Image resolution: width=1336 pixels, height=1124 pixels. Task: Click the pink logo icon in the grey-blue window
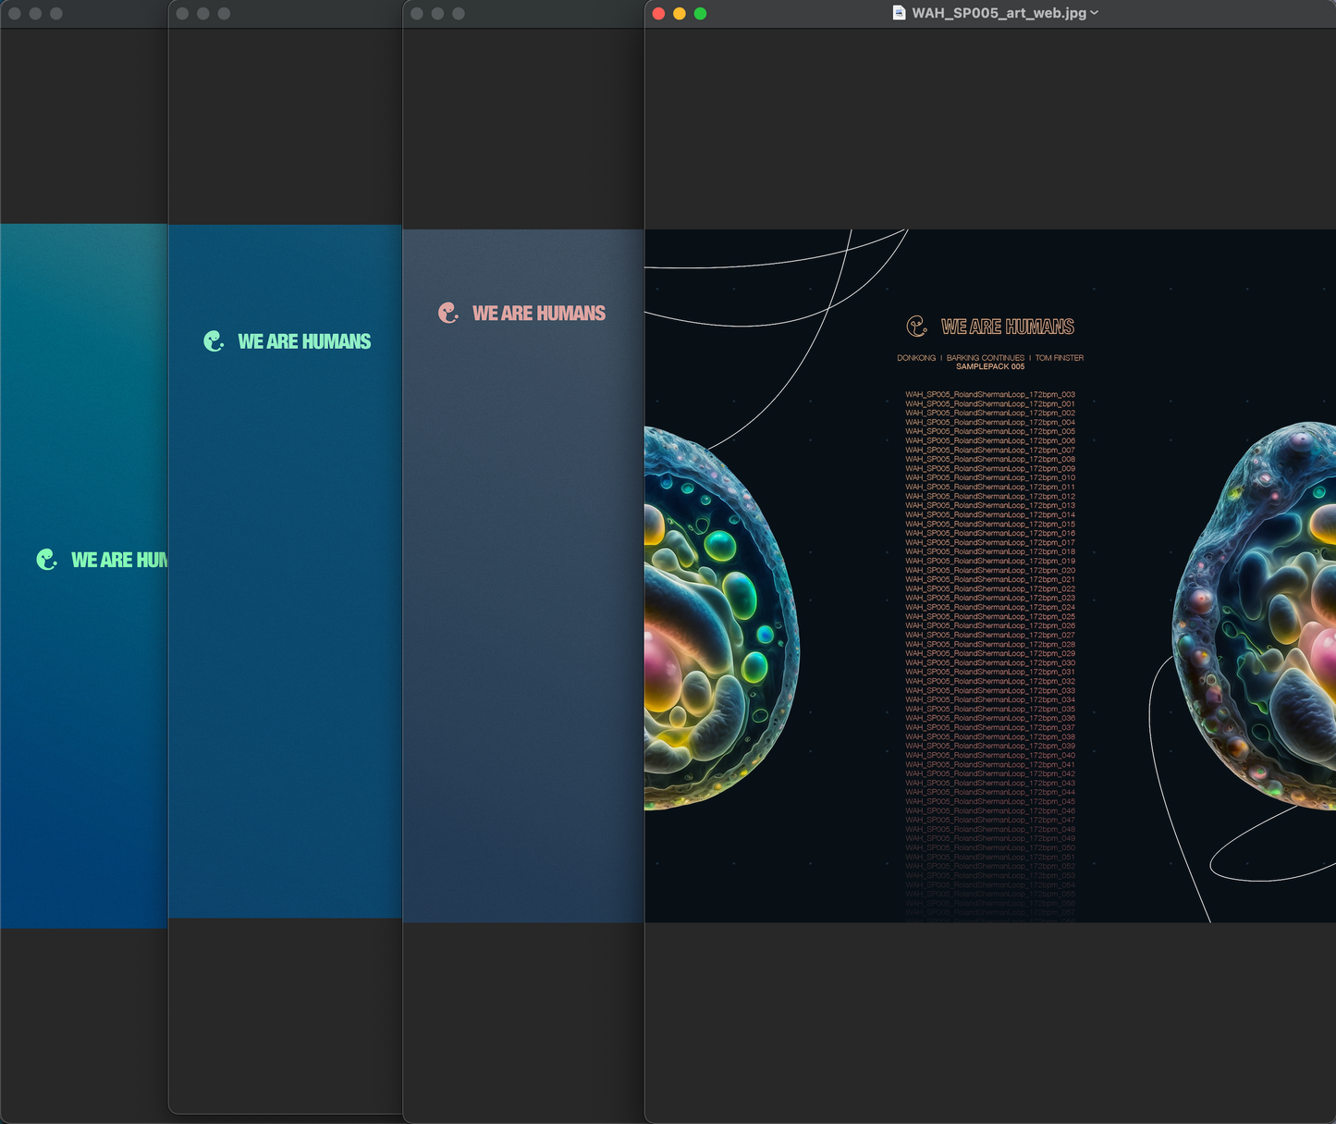pos(448,314)
